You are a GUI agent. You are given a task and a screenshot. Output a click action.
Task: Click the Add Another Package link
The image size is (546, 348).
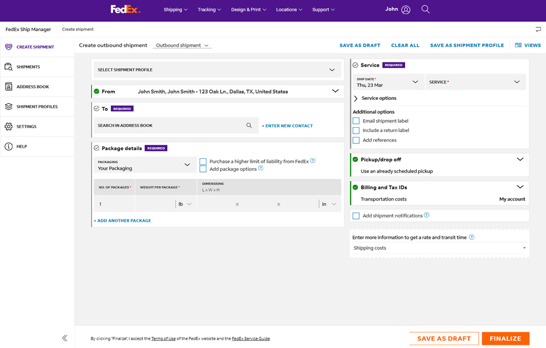click(122, 220)
